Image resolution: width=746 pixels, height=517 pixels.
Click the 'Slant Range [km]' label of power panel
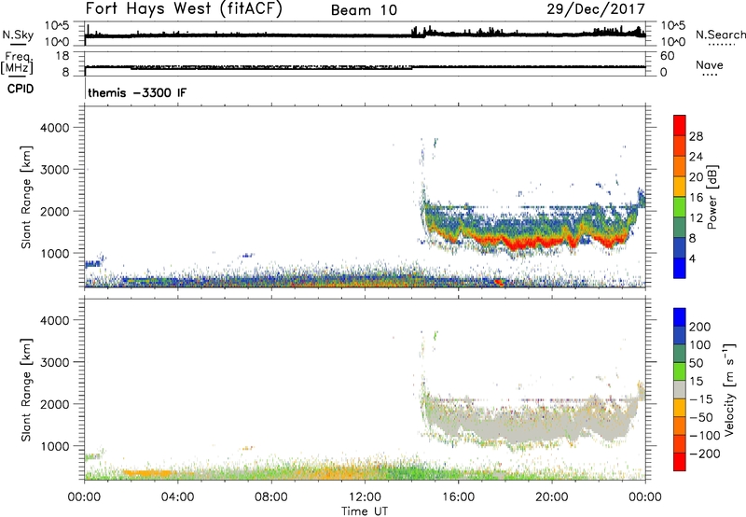26,197
